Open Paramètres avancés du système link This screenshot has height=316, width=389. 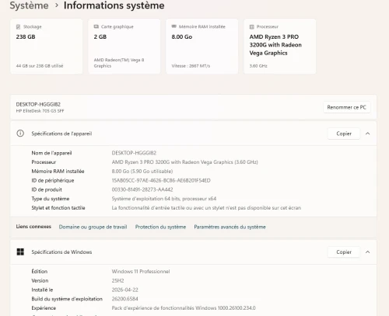230,227
